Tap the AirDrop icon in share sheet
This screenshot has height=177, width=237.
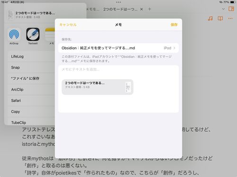[x=14, y=34]
